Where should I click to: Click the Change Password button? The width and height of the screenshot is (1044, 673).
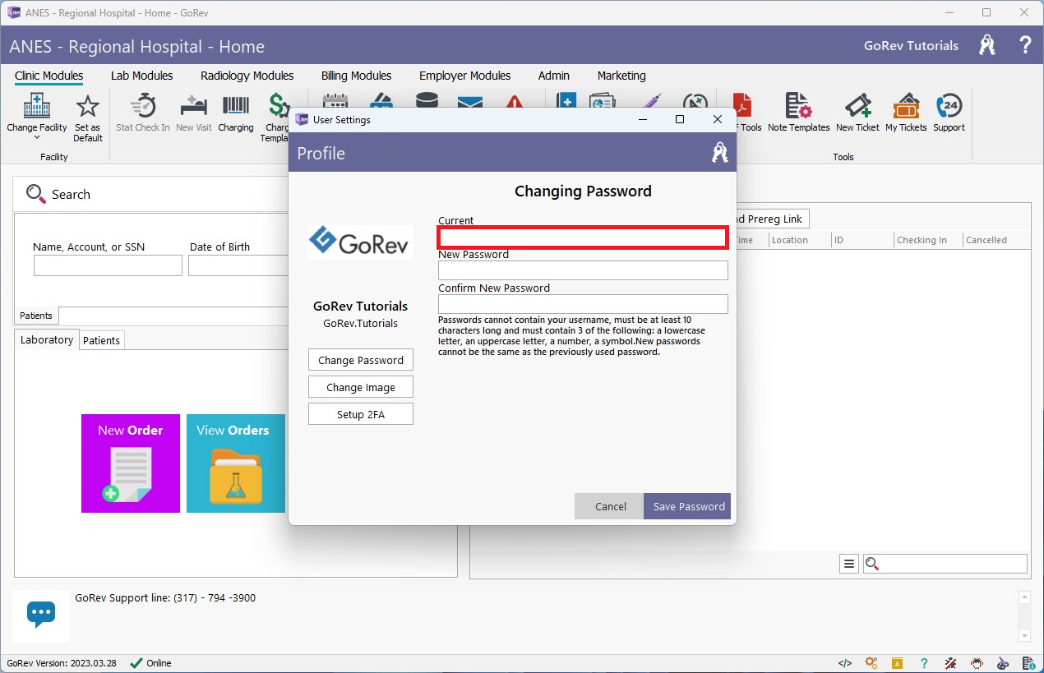[x=361, y=360]
